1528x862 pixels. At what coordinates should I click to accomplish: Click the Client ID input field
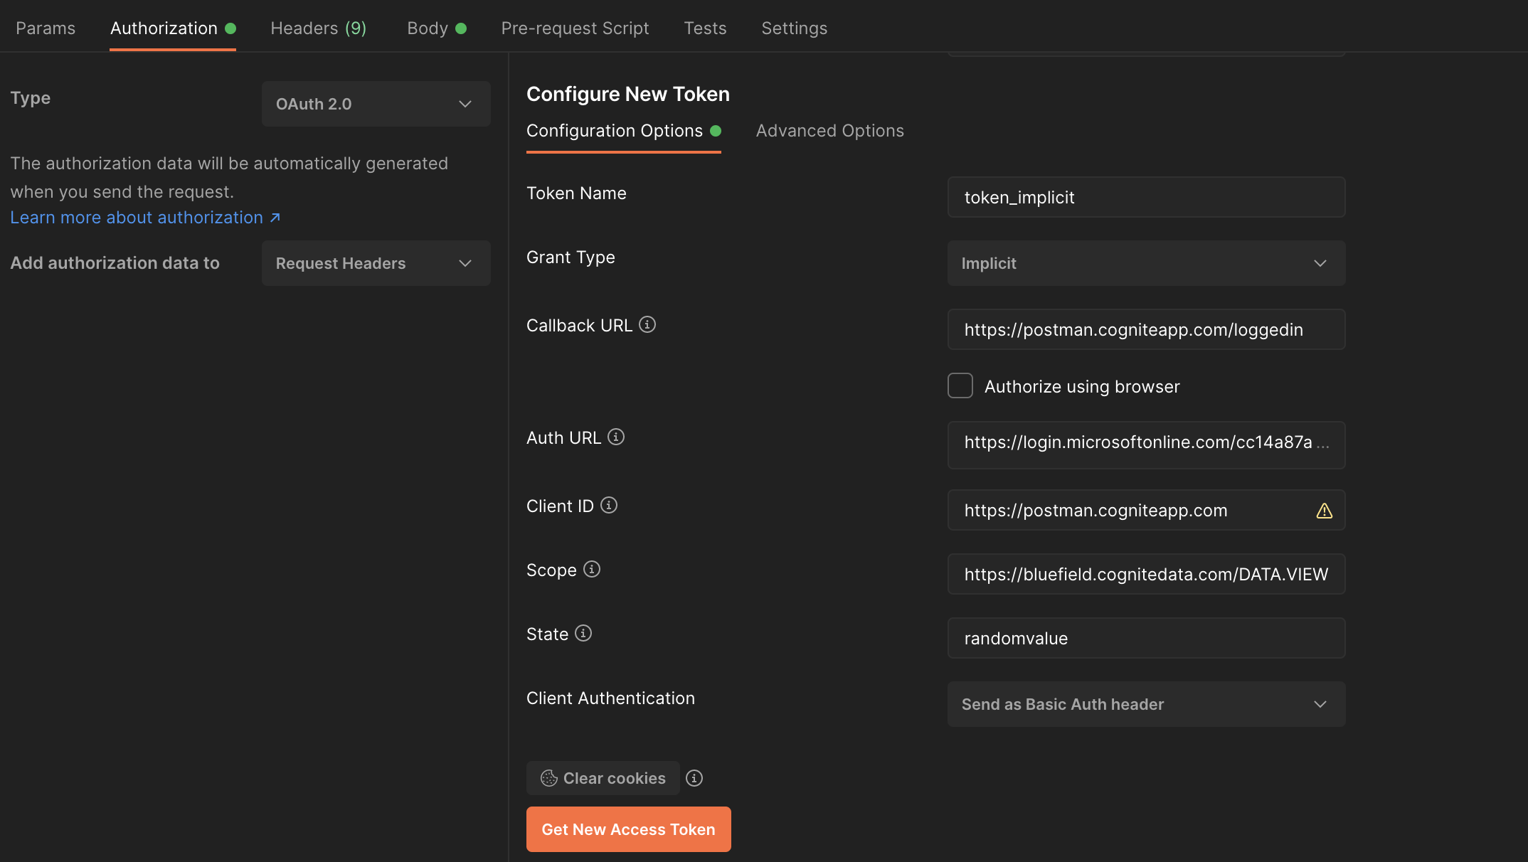coord(1146,510)
